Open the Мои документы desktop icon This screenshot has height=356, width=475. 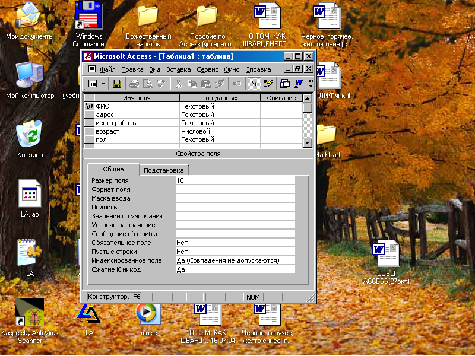coord(30,21)
